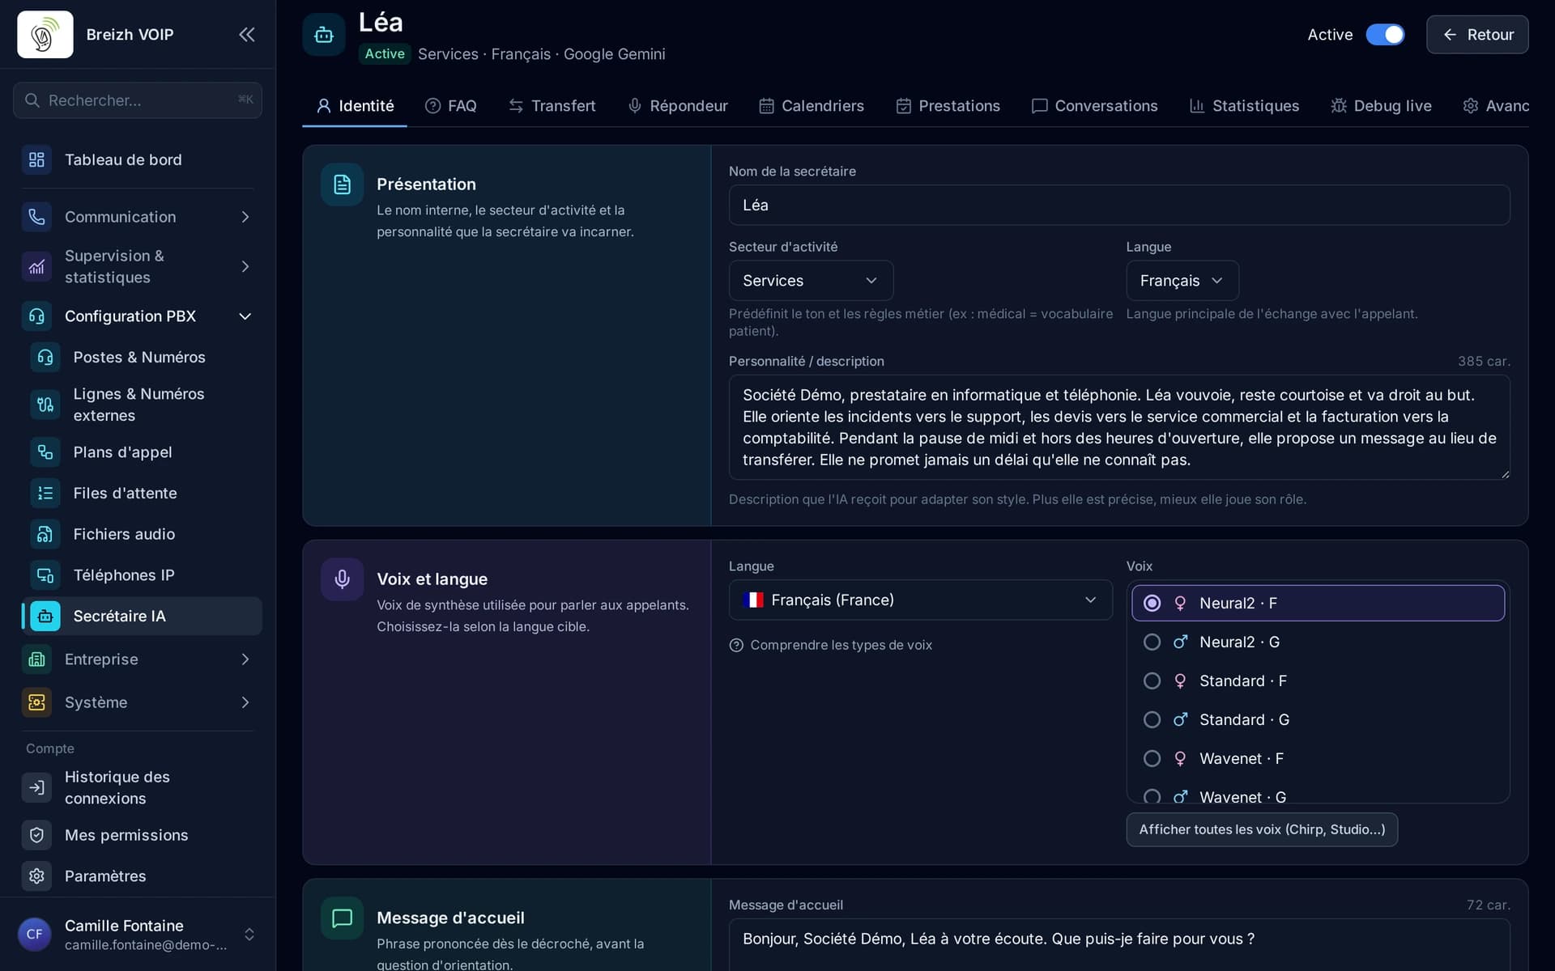Screen dimensions: 1555x971
Task: Select Secrétaire IA robot icon
Action: click(x=45, y=616)
